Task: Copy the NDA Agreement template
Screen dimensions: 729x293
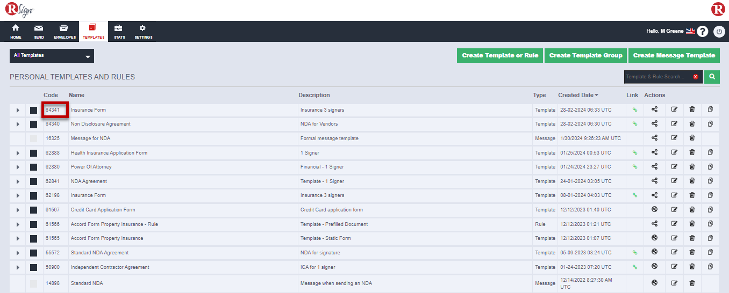Action: coord(710,181)
